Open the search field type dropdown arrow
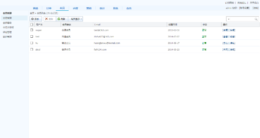260x138 pixels. [x=229, y=19]
